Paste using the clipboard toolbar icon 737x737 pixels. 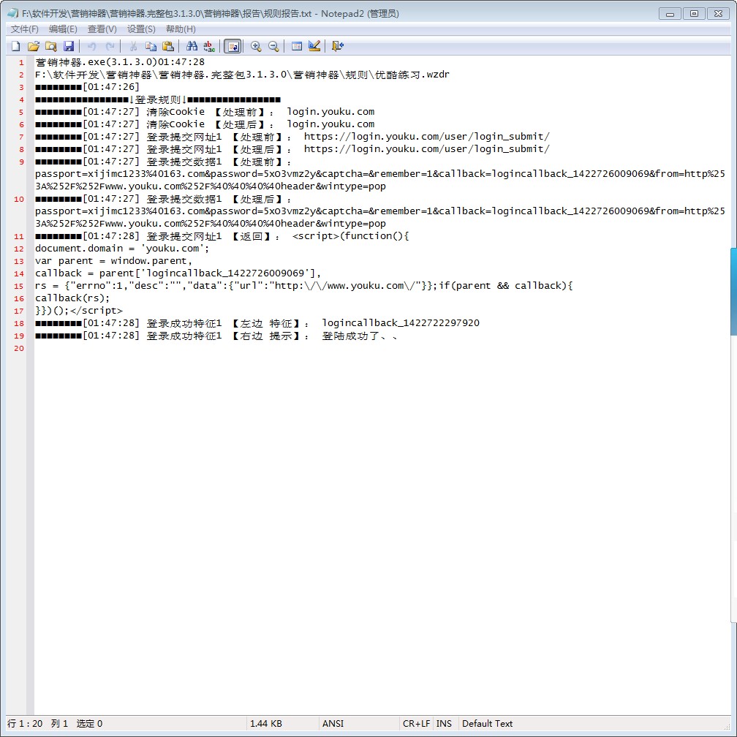[x=168, y=46]
